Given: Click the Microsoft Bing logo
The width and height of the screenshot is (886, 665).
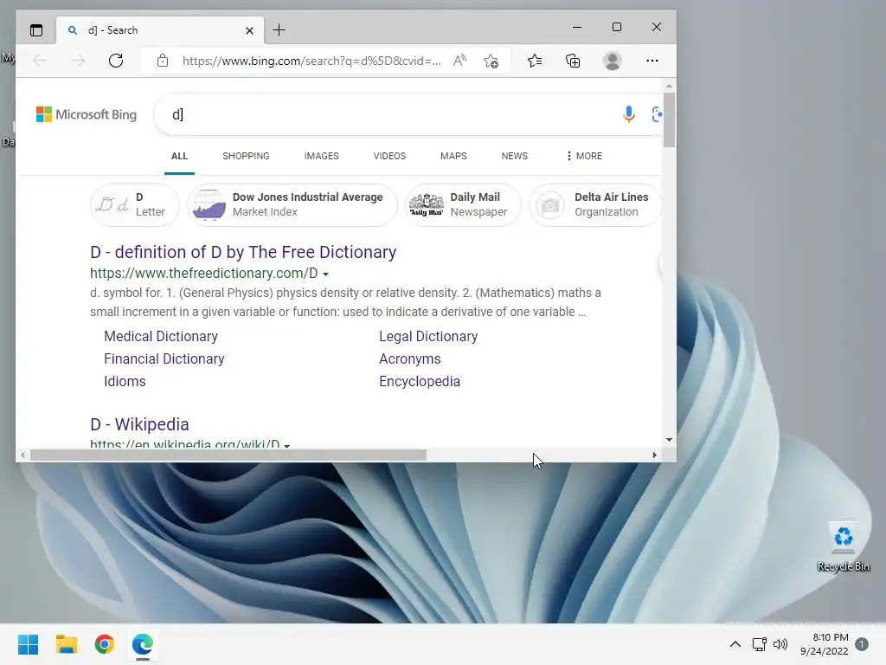Looking at the screenshot, I should (87, 114).
